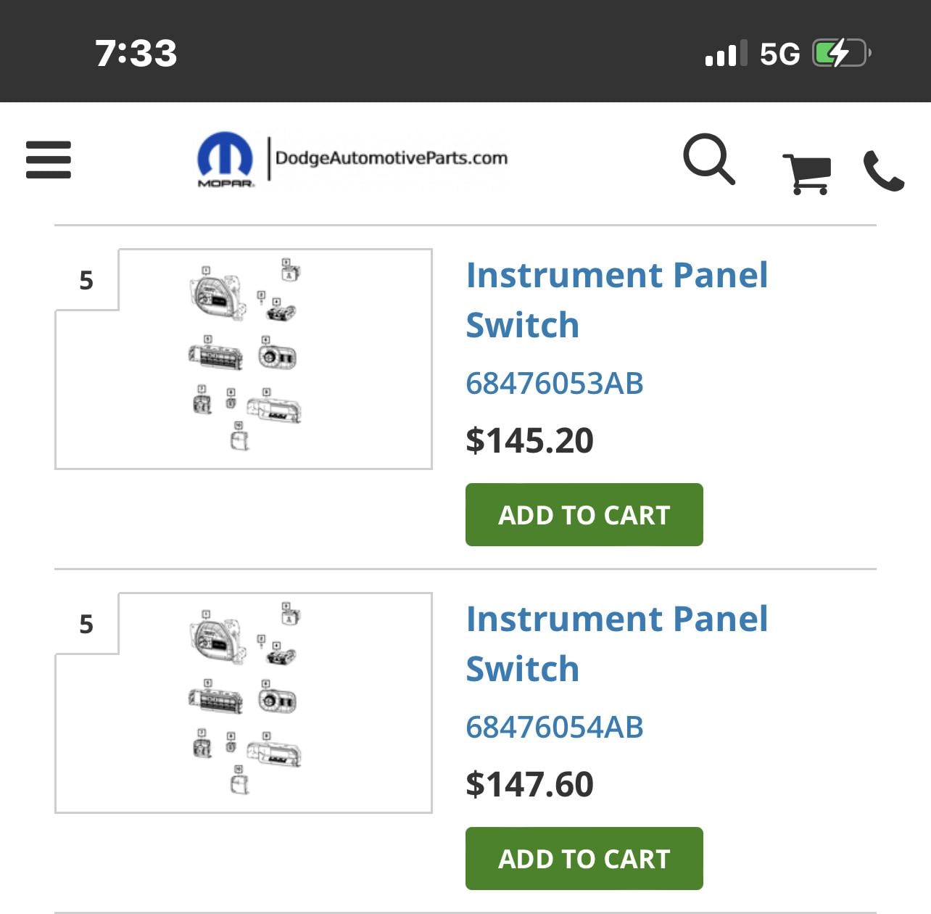Tap the 5G network indicator
The image size is (931, 914).
(x=779, y=54)
